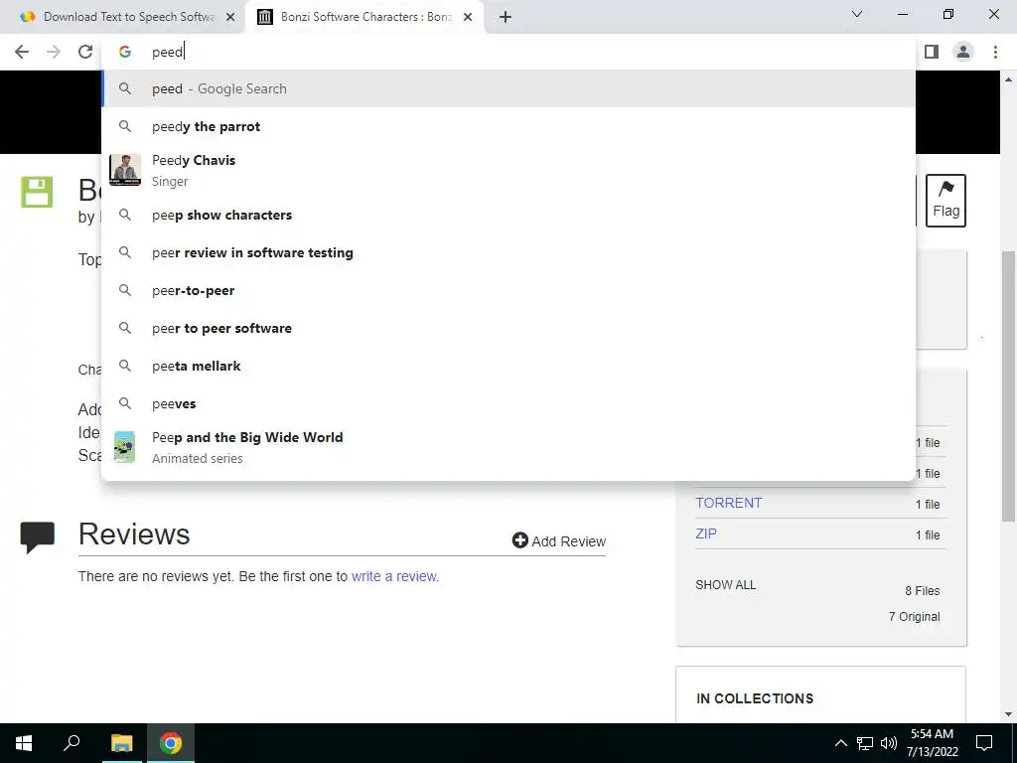Click the Peedy Chavis thumbnail photo
The width and height of the screenshot is (1017, 763).
124,170
